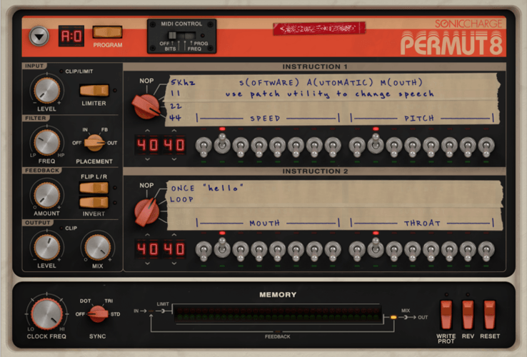Decrease Instruction 1 second hex value down arrow

pos(174,159)
